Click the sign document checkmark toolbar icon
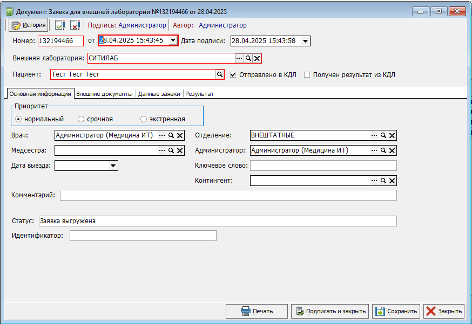 tap(60, 25)
